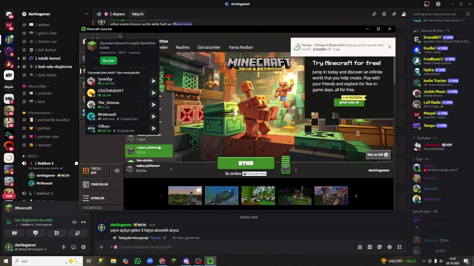Image resolution: width=474 pixels, height=266 pixels.
Task: Expand the darkingamer server name dropdown
Action: (86, 14)
